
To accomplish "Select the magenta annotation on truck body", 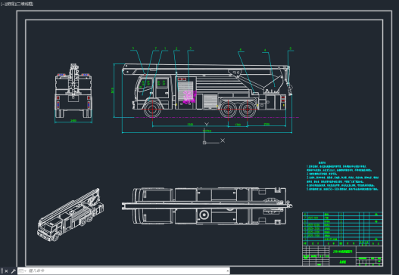I will click(x=190, y=97).
